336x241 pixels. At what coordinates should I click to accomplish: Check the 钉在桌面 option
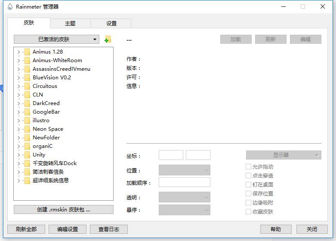pyautogui.click(x=248, y=184)
